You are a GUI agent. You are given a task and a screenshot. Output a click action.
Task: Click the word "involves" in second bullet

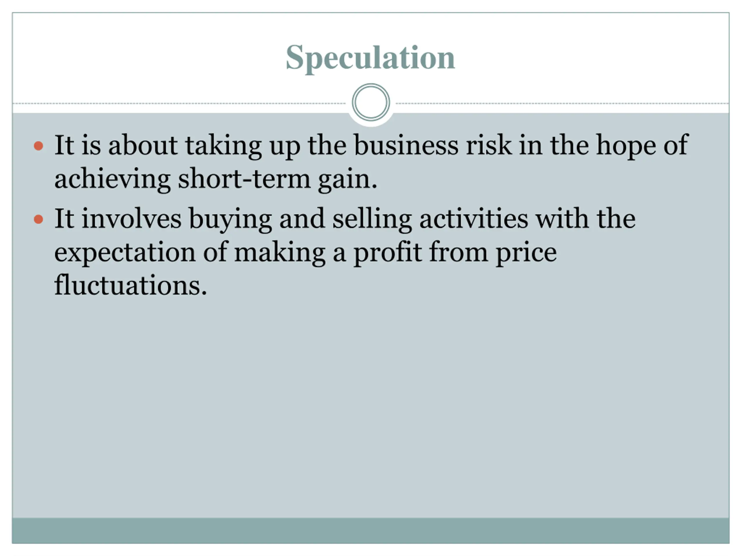coord(132,219)
